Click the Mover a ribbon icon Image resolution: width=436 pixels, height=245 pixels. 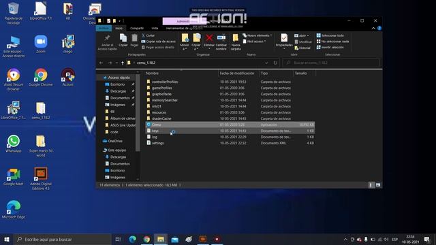(185, 38)
